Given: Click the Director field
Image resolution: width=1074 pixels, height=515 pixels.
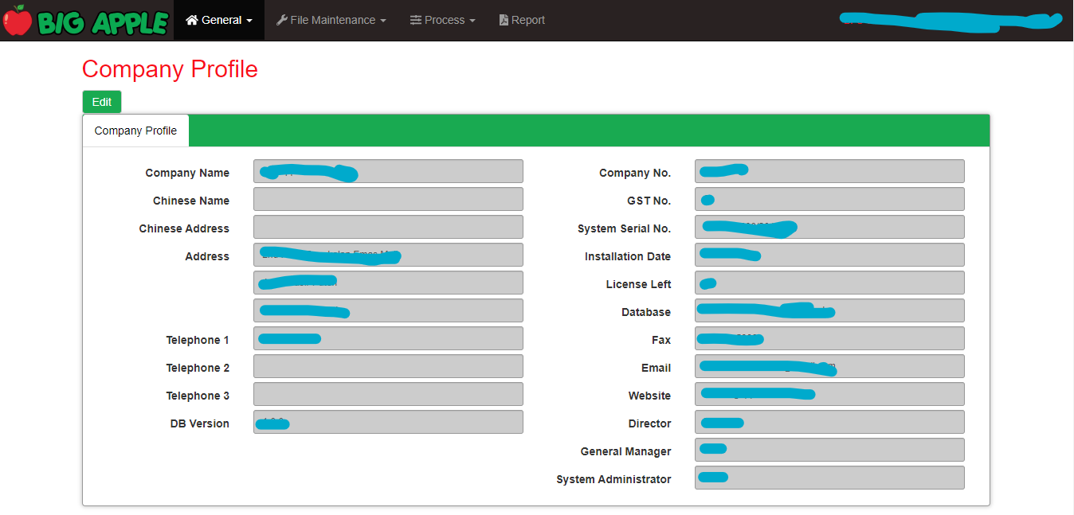Looking at the screenshot, I should point(829,422).
